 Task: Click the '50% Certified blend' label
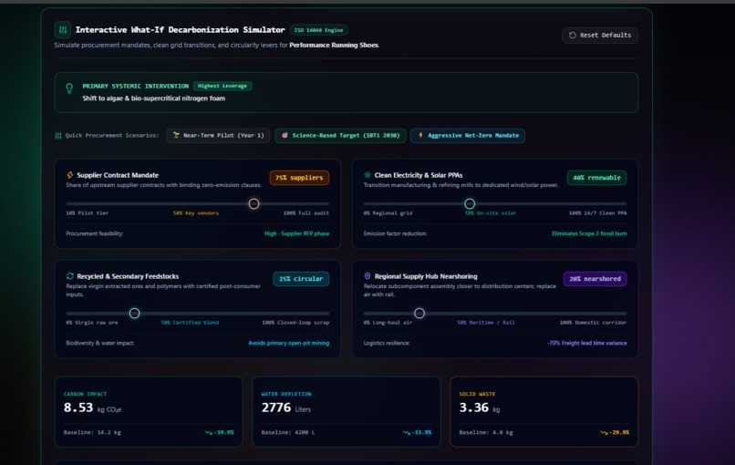pyautogui.click(x=190, y=323)
